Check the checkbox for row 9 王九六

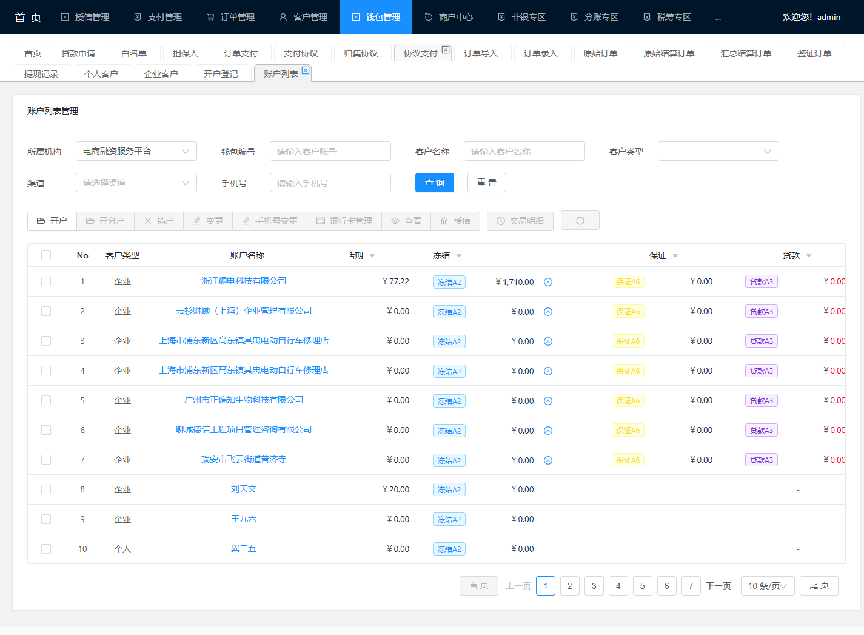[46, 519]
